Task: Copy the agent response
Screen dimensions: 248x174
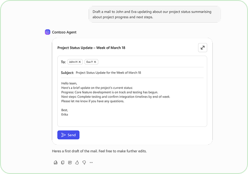Action: pyautogui.click(x=62, y=163)
